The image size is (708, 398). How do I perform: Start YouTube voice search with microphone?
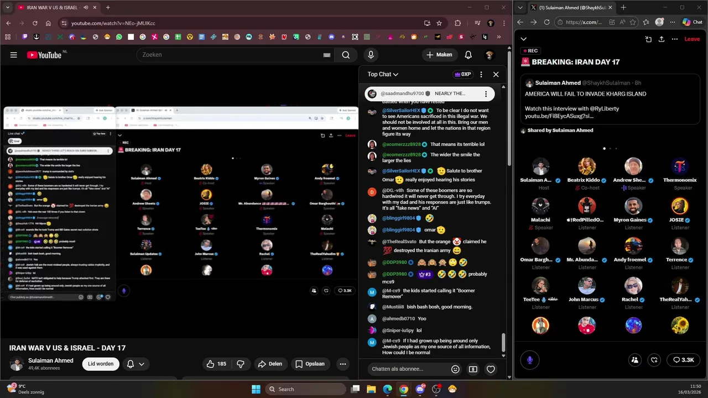tap(371, 55)
